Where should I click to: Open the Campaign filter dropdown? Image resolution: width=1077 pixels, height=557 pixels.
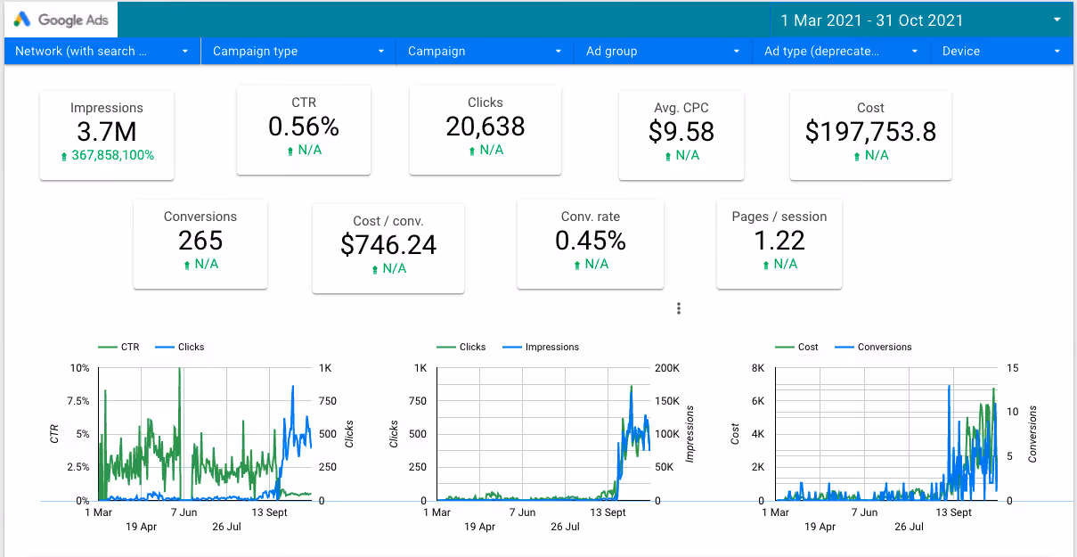coord(485,51)
